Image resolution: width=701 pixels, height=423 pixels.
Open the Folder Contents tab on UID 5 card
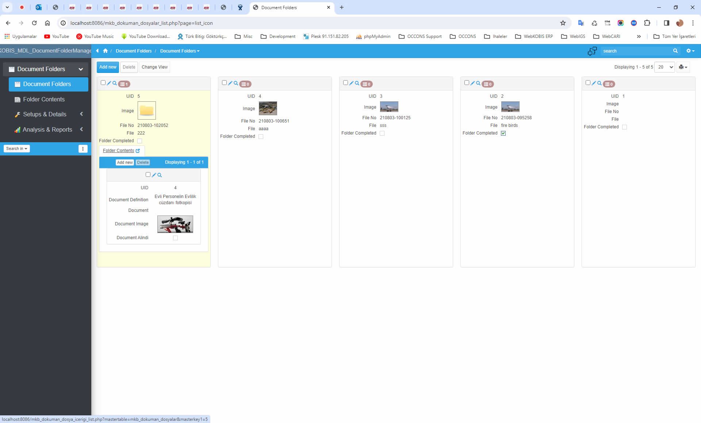pyautogui.click(x=122, y=151)
